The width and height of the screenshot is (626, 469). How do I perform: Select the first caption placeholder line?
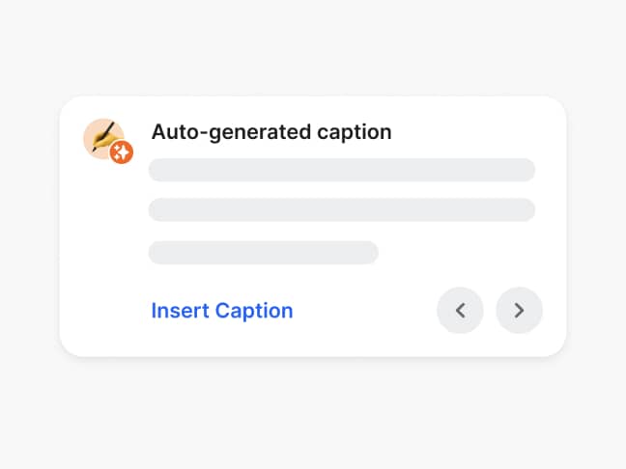[341, 170]
